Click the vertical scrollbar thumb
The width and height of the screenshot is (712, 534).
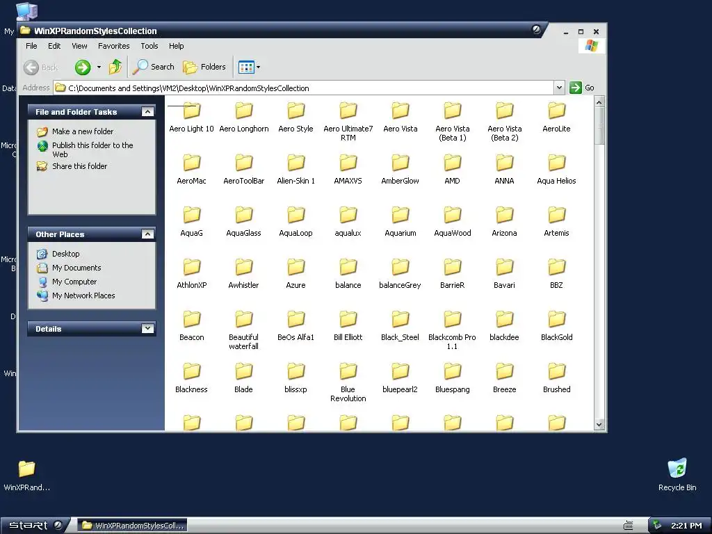(599, 126)
